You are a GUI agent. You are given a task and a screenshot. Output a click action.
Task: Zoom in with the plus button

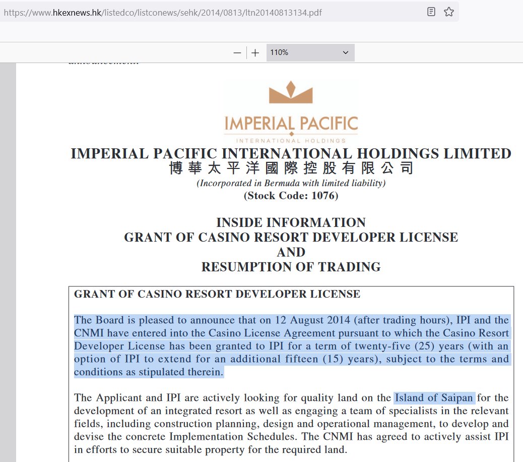click(255, 53)
